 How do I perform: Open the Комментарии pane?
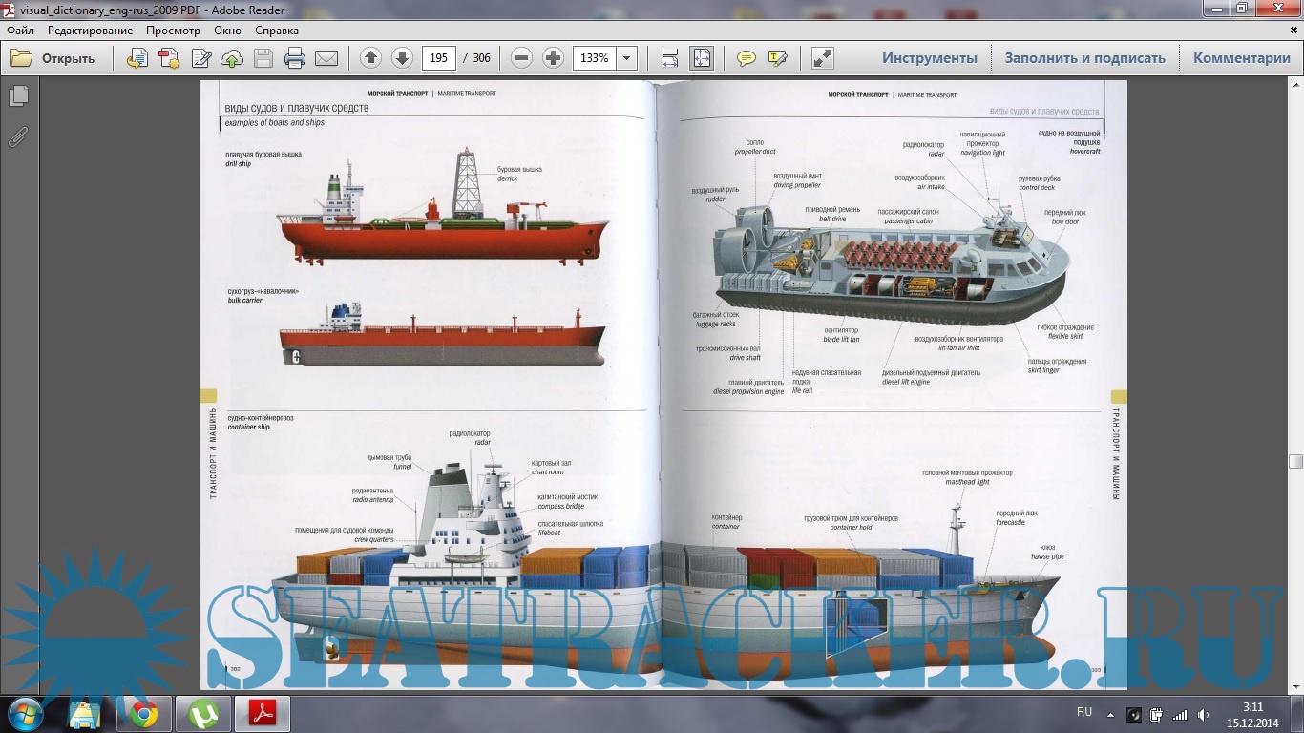1241,58
